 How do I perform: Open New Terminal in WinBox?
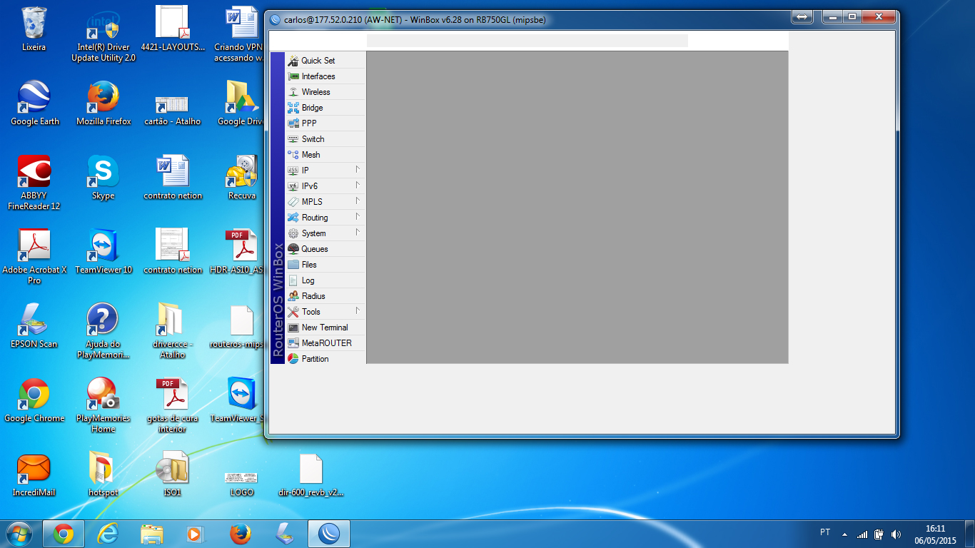(325, 328)
